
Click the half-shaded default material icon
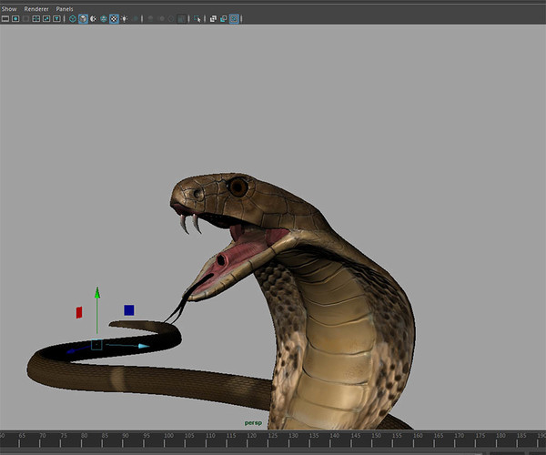click(x=93, y=19)
